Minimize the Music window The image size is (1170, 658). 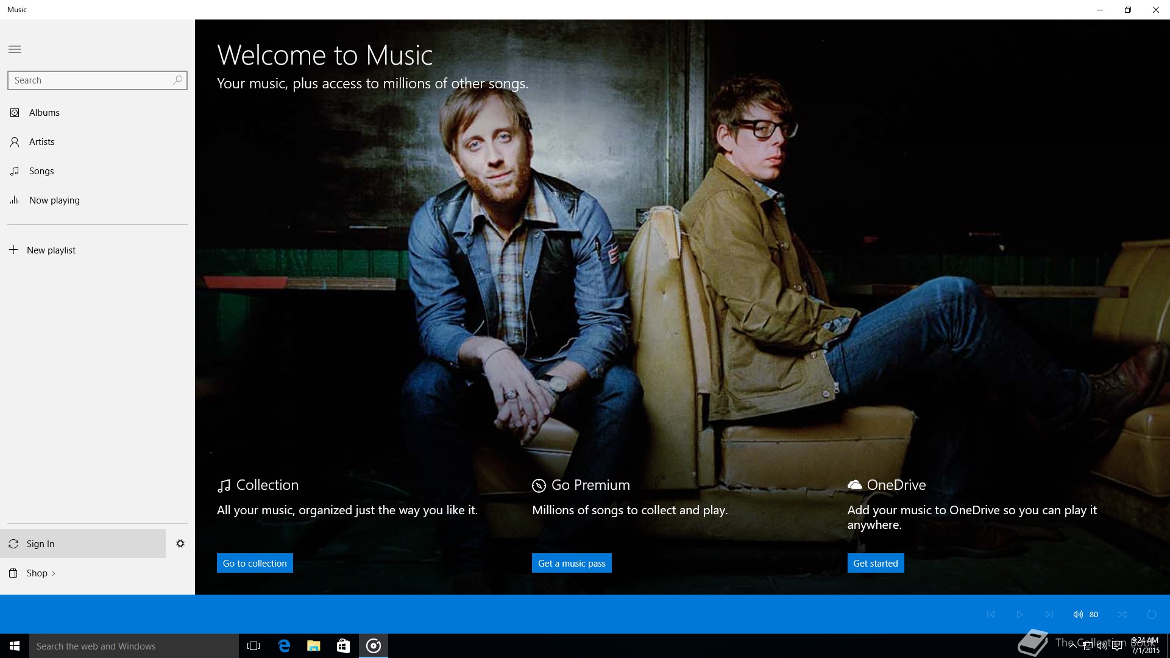coord(1100,10)
